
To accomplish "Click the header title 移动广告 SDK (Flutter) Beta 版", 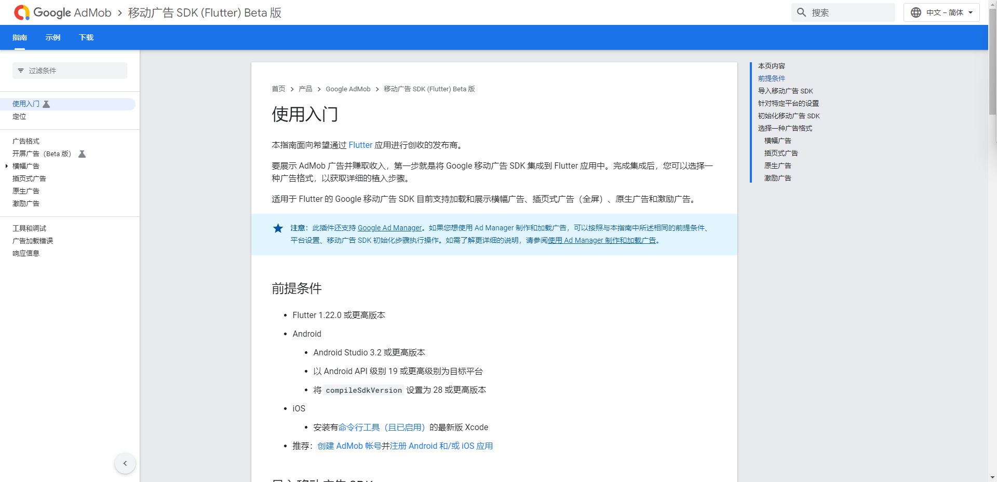I will pos(205,12).
